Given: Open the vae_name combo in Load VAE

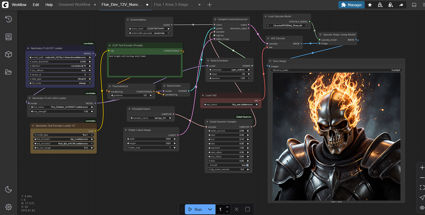Looking at the screenshot, I should 230,104.
